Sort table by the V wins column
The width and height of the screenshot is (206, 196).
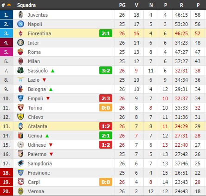136,5
